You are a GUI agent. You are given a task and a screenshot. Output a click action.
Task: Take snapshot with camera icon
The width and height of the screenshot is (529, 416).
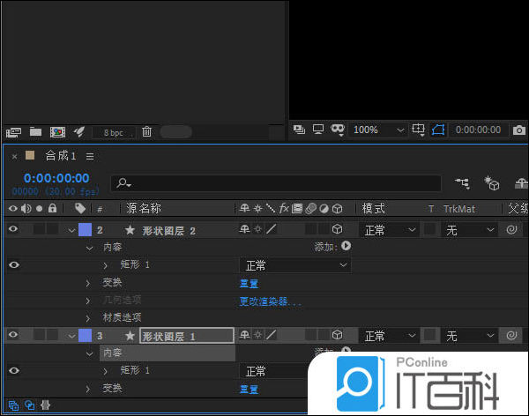(x=519, y=130)
